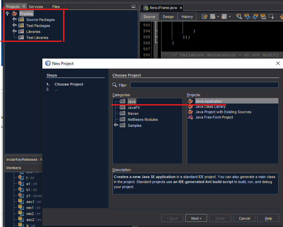Expand the Test Packages node
Image resolution: width=283 pixels, height=227 pixels.
14,25
